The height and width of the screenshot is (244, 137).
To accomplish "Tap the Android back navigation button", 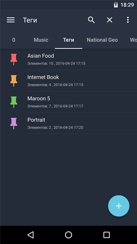I will tap(30, 235).
